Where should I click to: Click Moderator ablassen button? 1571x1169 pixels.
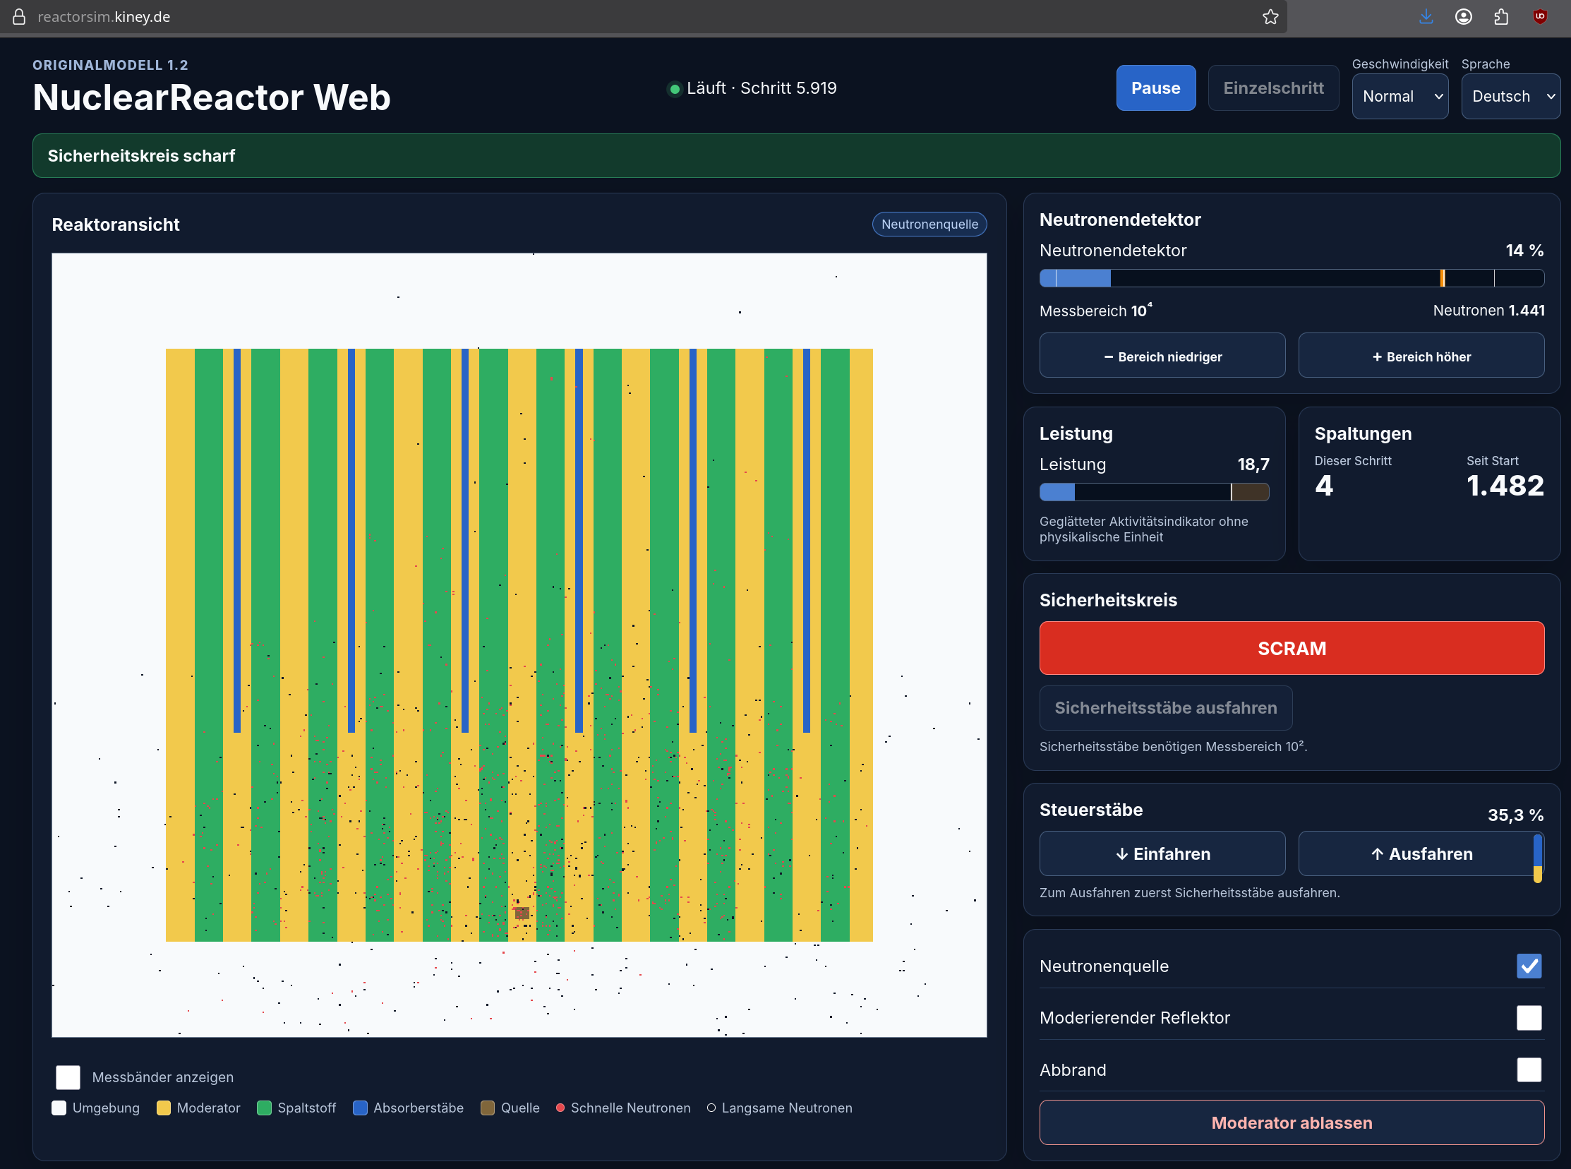point(1292,1122)
